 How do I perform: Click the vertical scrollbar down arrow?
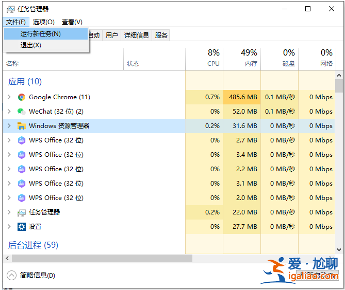pyautogui.click(x=339, y=250)
